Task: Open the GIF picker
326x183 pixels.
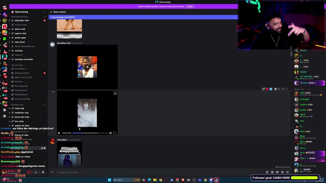Action: 272,172
